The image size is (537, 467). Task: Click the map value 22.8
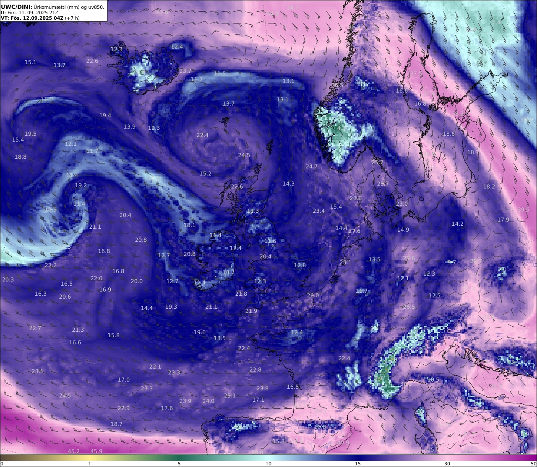255,370
